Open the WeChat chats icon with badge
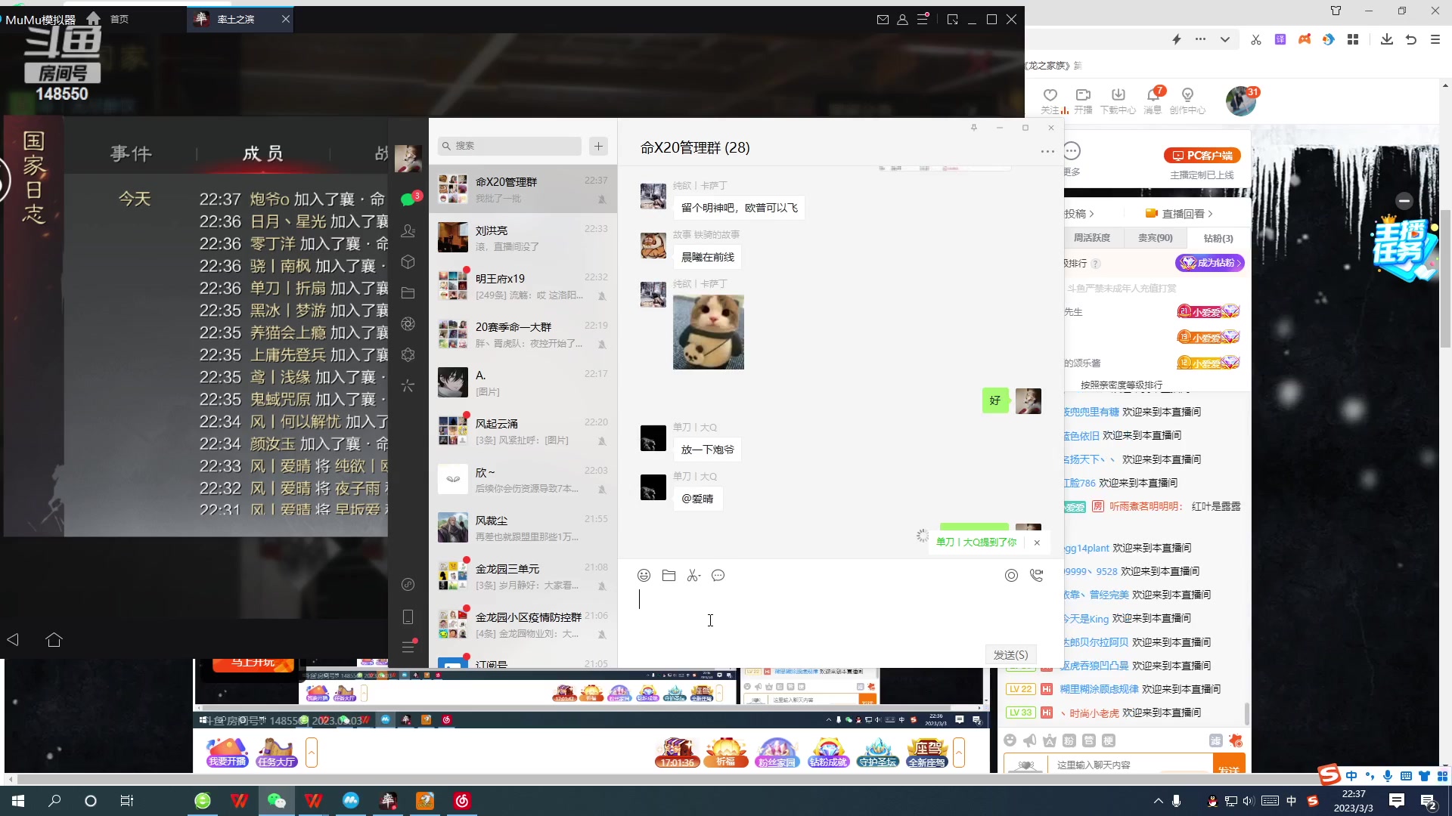The image size is (1452, 816). (408, 199)
